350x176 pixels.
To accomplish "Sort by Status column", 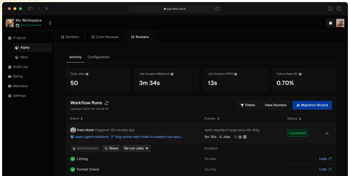I will tap(294, 119).
